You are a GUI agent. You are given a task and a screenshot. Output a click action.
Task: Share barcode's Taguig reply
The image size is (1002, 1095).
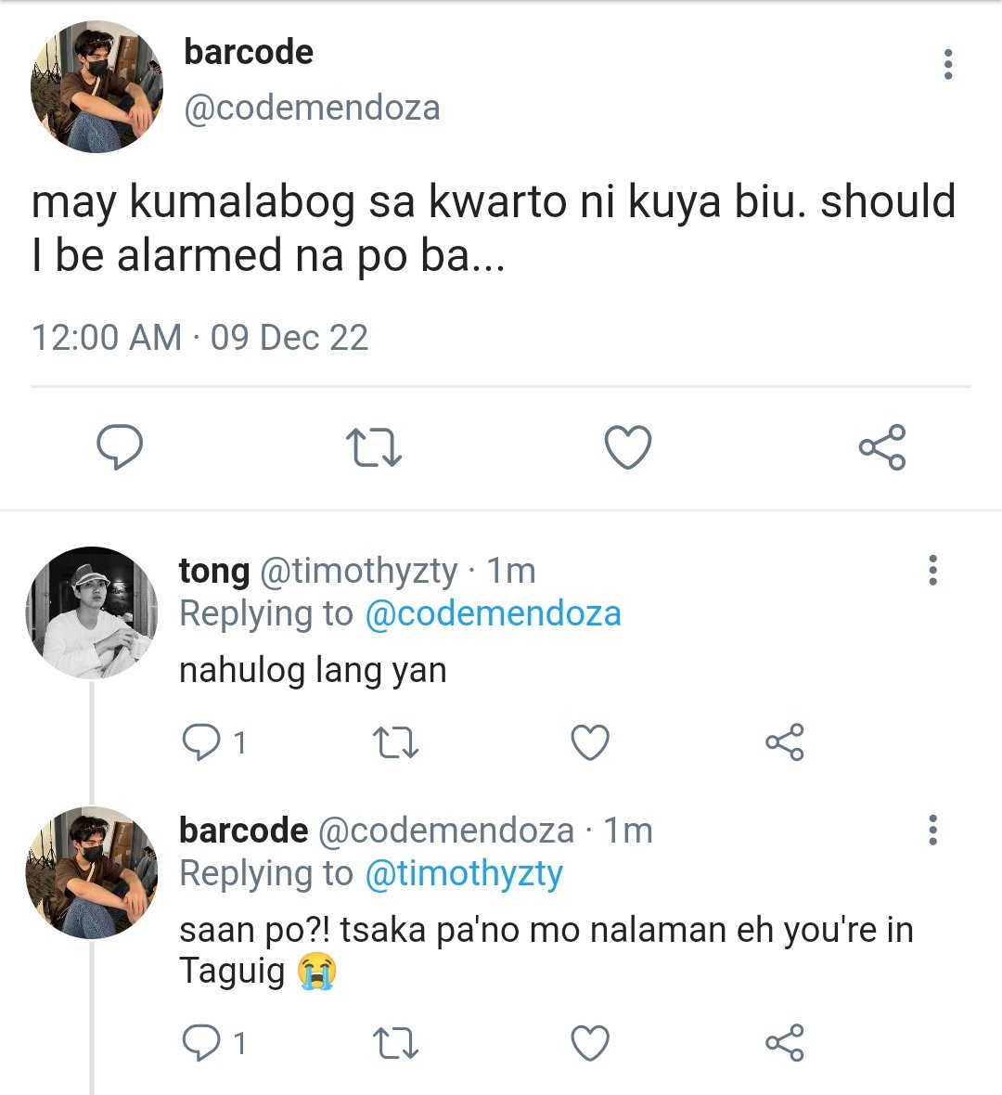785,1043
